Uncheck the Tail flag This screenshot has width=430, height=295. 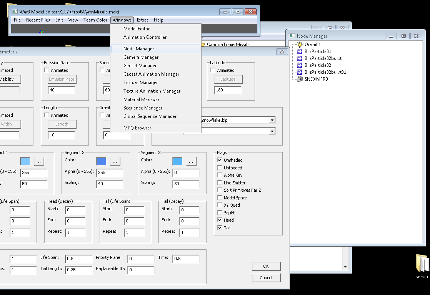(x=220, y=228)
